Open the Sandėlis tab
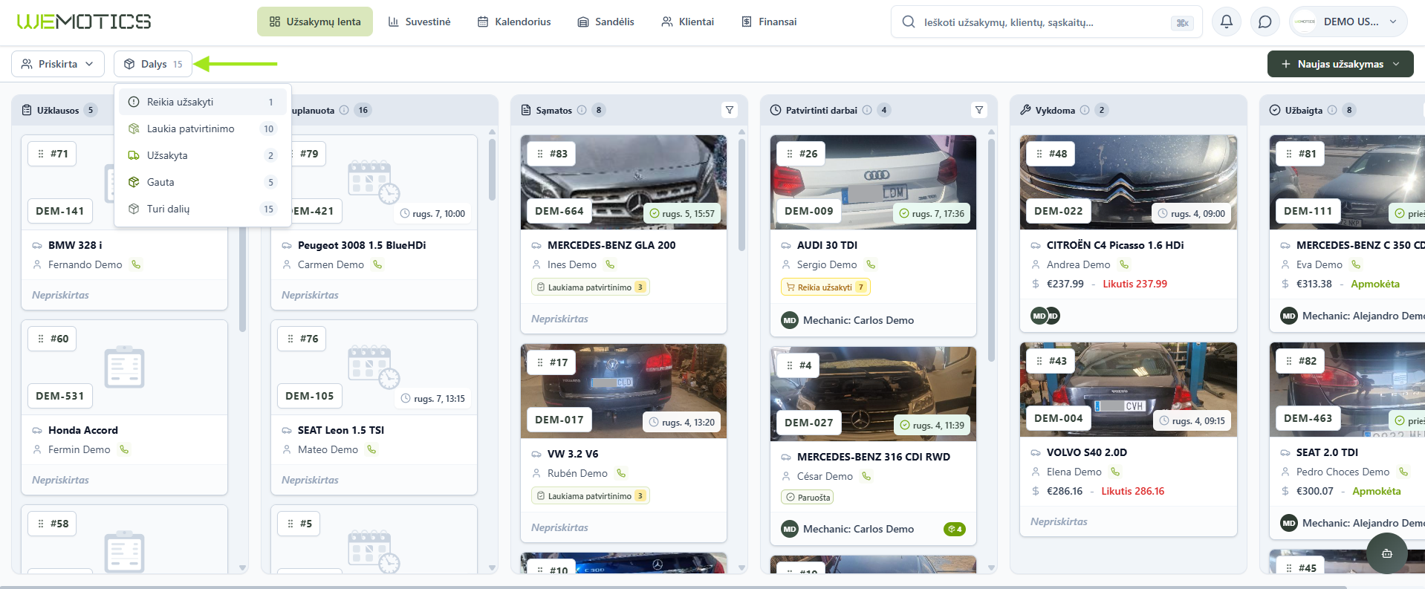 (606, 22)
